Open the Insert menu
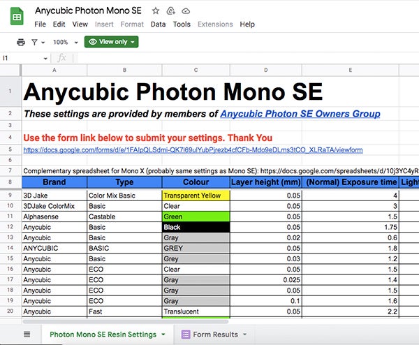The height and width of the screenshot is (345, 419). (104, 24)
